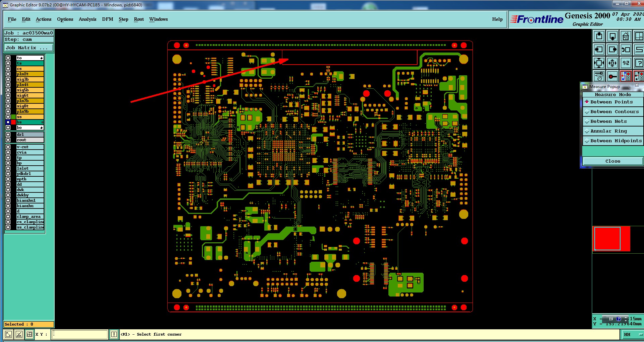Screen dimensions: 644x342
Task: Toggle checkbox for layer sig3b
Action: 8,79
